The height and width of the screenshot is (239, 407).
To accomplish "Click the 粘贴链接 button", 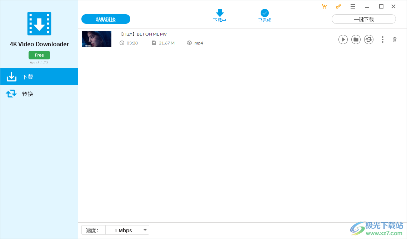I will point(106,19).
